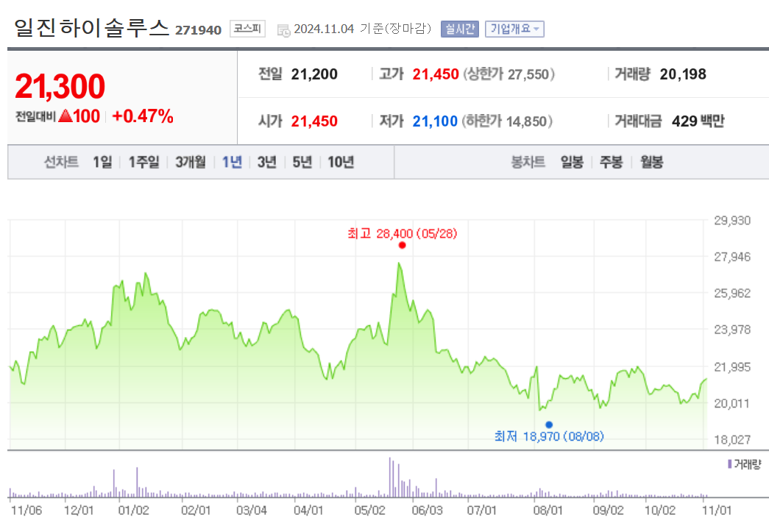Open the 주봉 weekly candle chart
This screenshot has height=526, width=769.
point(611,162)
